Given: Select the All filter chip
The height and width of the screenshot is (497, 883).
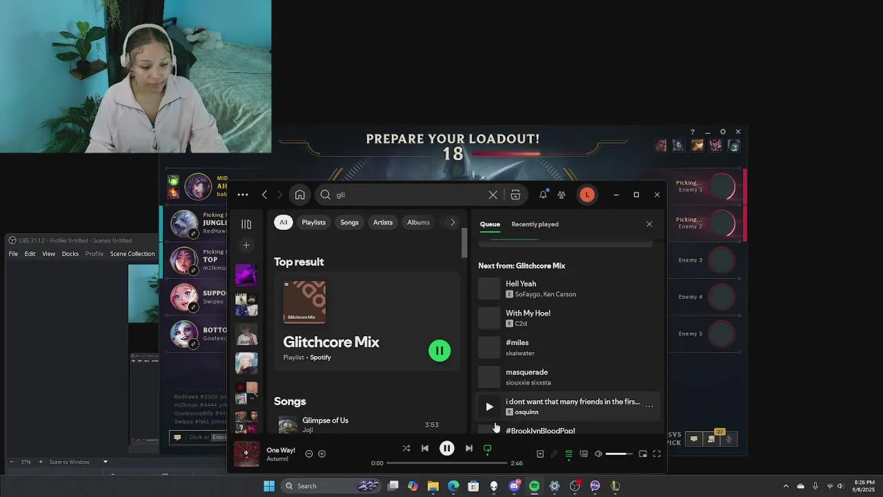Looking at the screenshot, I should (x=283, y=222).
